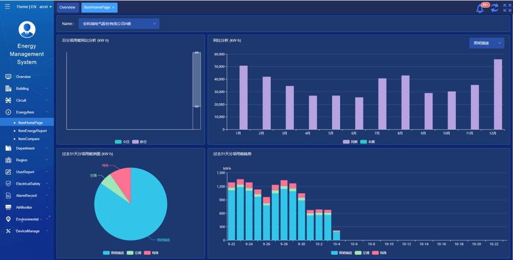Open the 照明插座 category dropdown

tap(486, 43)
